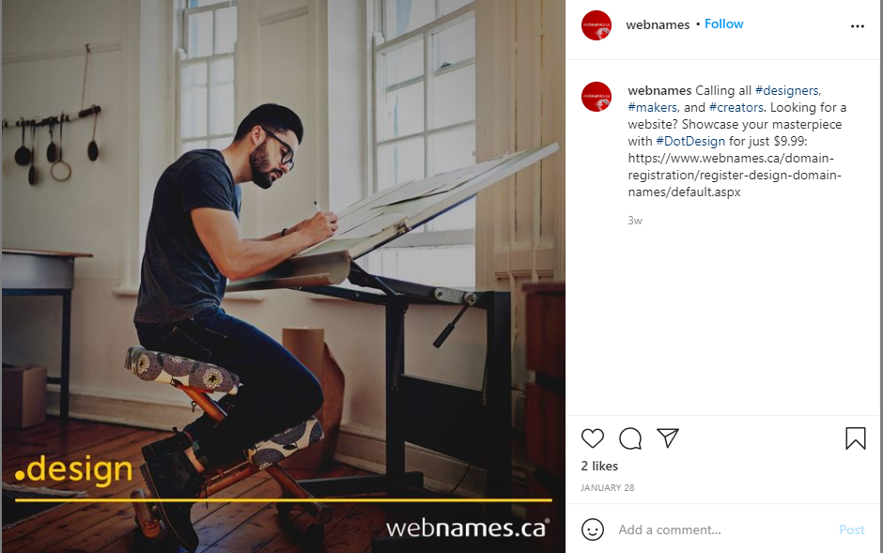Open the #makers hashtag
Screen dimensions: 883x553
(654, 107)
